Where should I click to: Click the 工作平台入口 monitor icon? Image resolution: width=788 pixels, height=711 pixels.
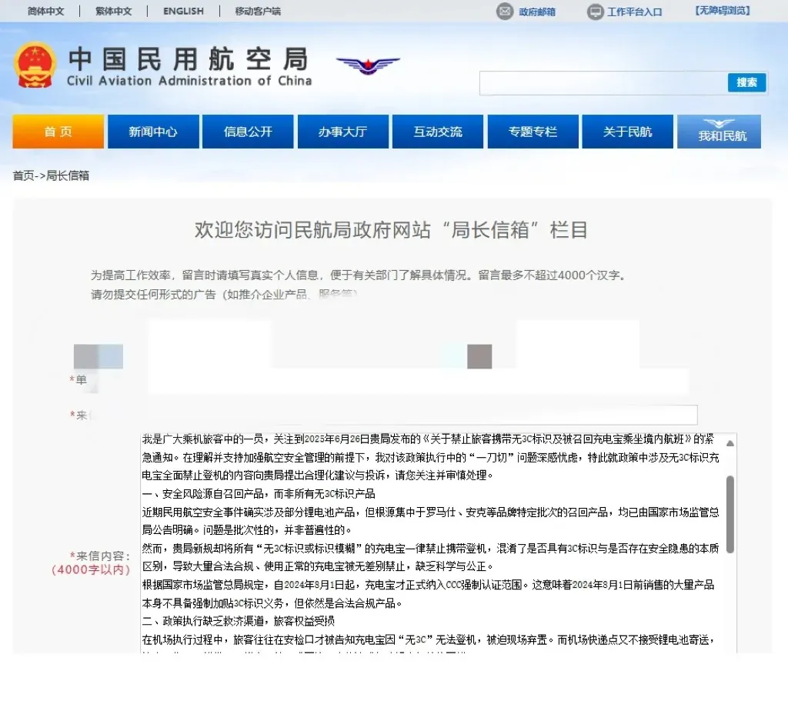[x=595, y=12]
